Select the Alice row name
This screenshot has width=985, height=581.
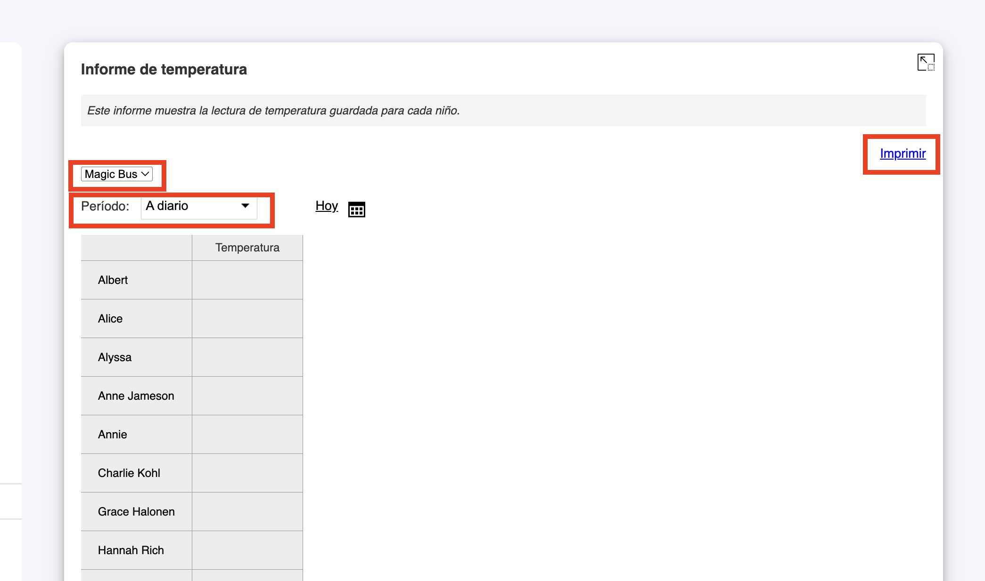(110, 319)
